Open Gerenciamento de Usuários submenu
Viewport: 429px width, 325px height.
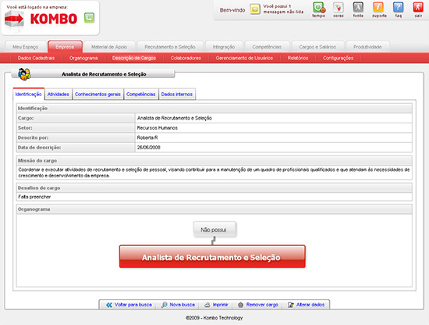(x=244, y=58)
